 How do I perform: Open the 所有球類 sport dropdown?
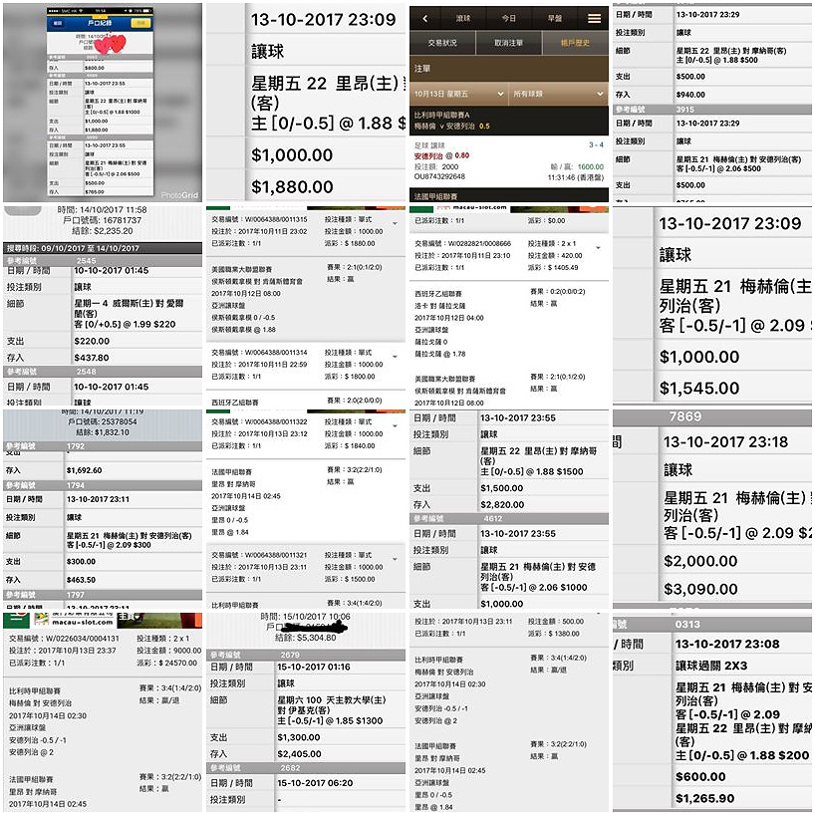tap(558, 94)
